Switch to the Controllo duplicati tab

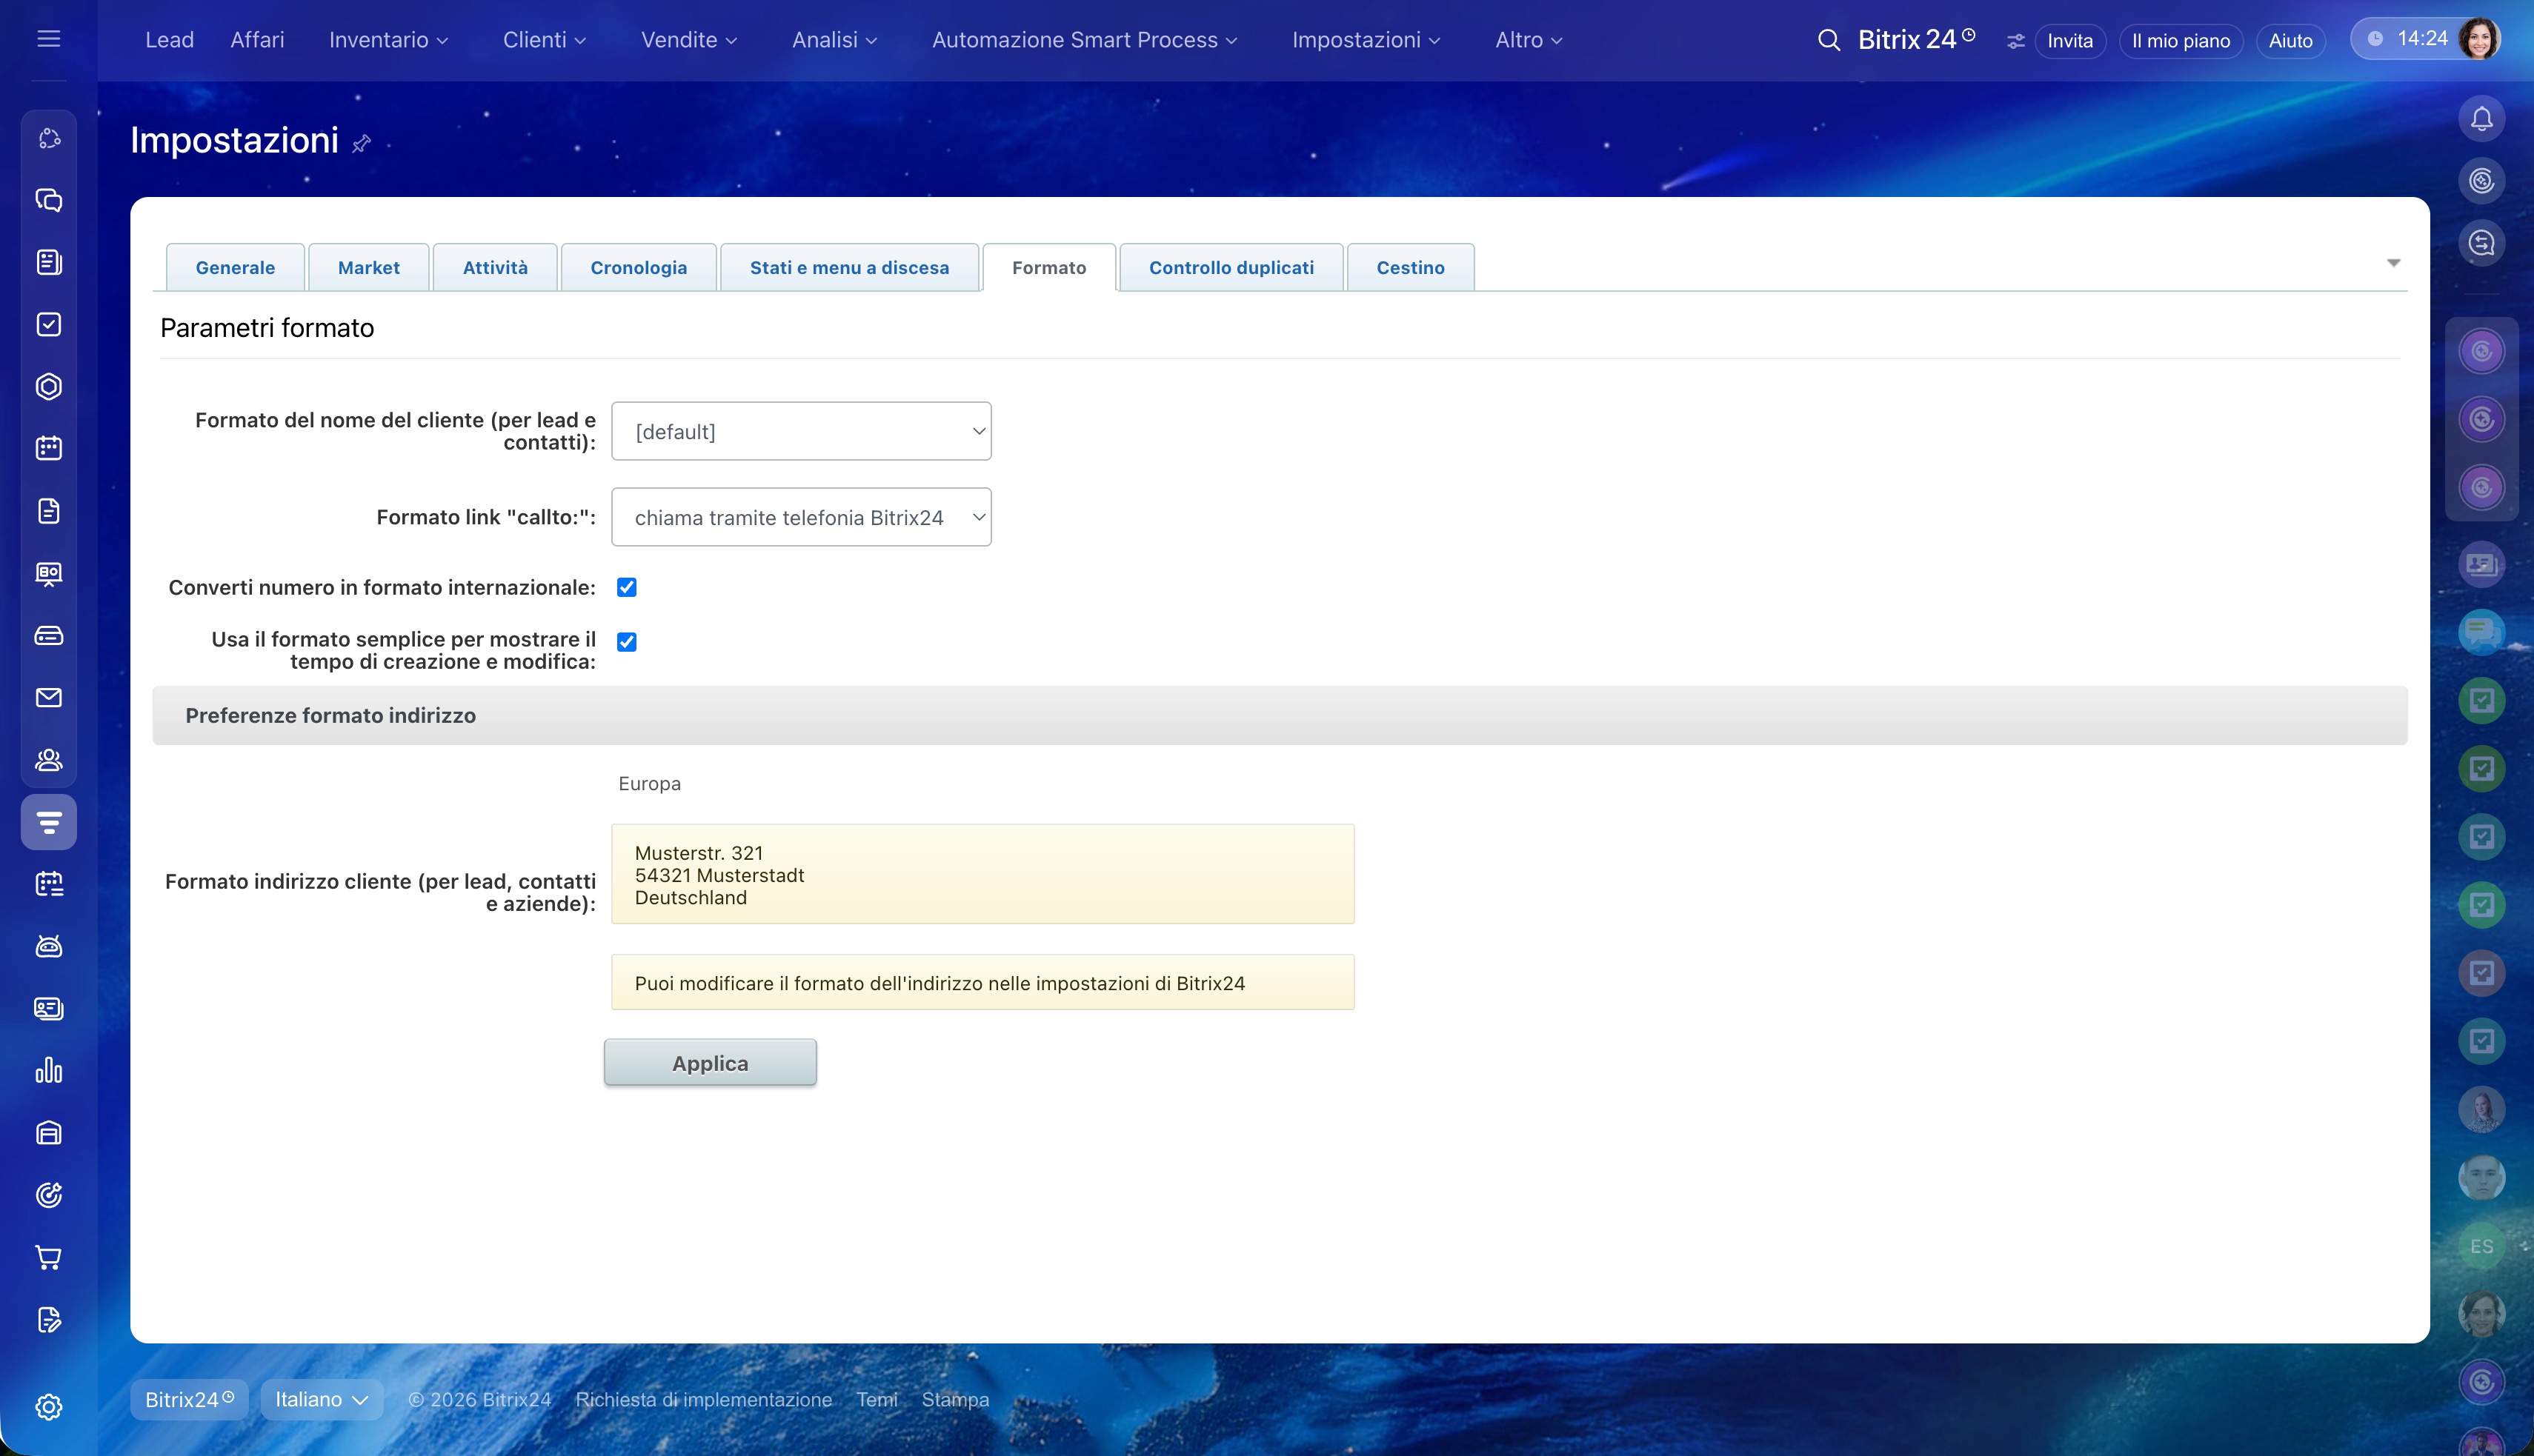pyautogui.click(x=1231, y=267)
